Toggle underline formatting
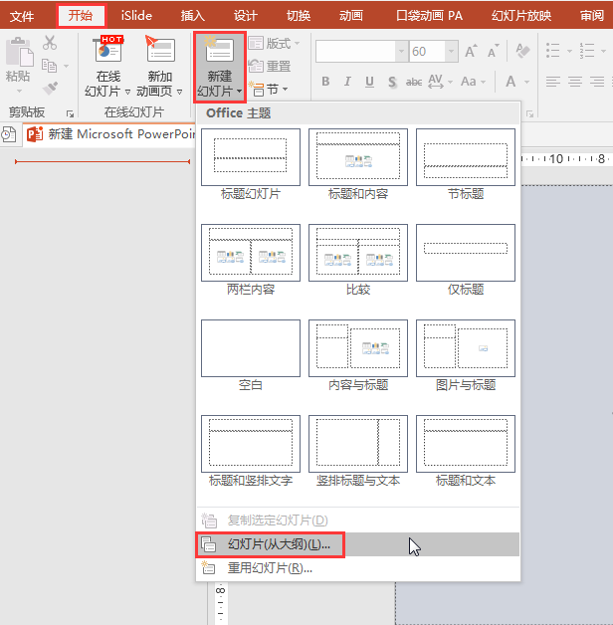The height and width of the screenshot is (625, 613). tap(369, 82)
